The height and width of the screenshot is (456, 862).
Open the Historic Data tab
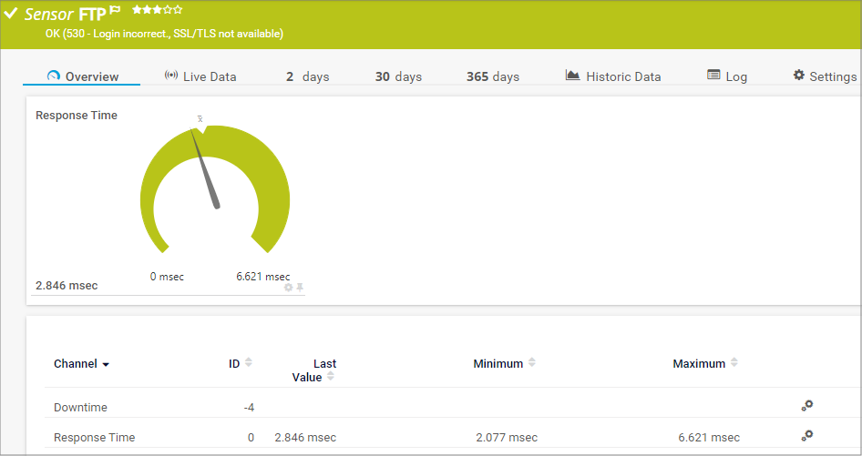tap(612, 76)
